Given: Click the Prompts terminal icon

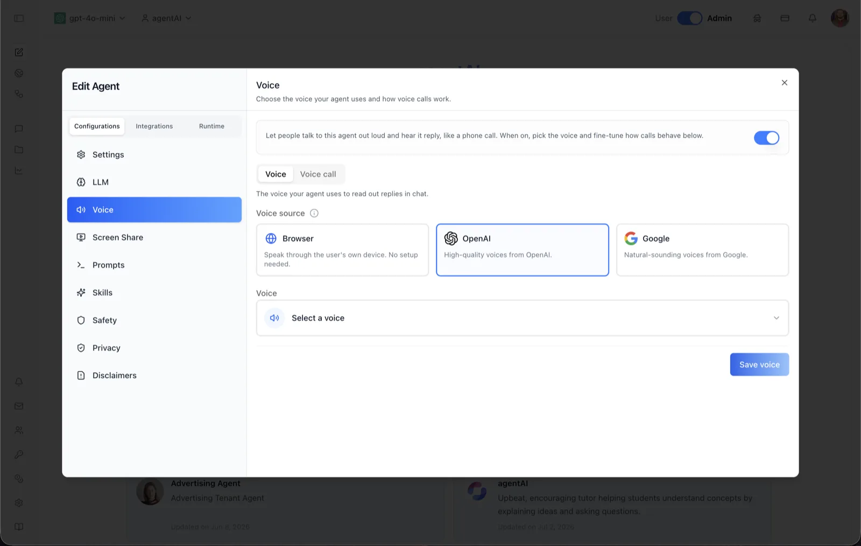Looking at the screenshot, I should [x=81, y=265].
